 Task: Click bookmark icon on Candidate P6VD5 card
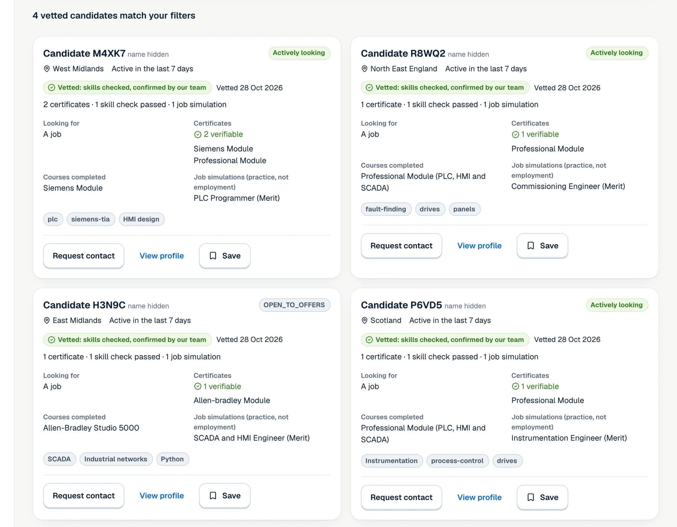(531, 497)
